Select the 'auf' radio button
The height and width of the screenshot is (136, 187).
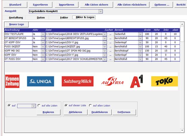(9, 106)
